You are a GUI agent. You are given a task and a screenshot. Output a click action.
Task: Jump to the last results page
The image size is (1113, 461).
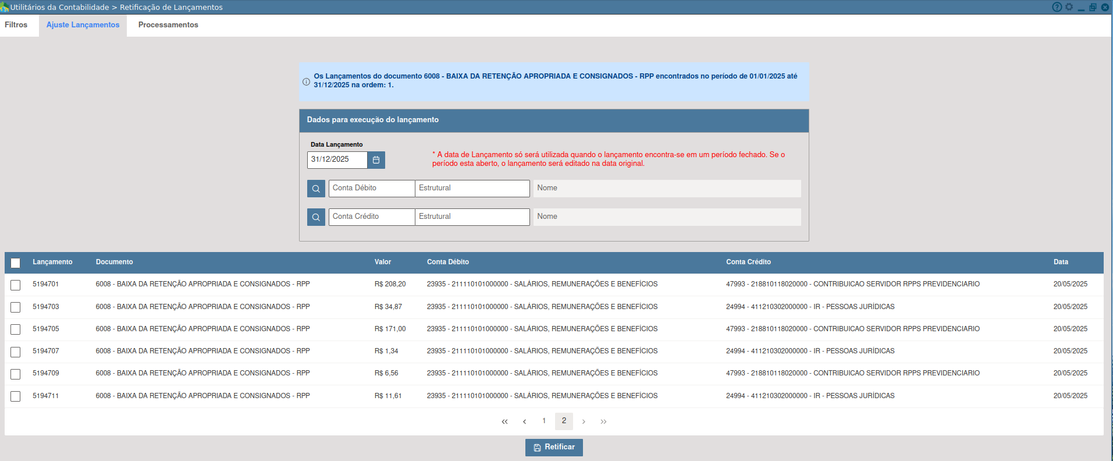coord(603,421)
